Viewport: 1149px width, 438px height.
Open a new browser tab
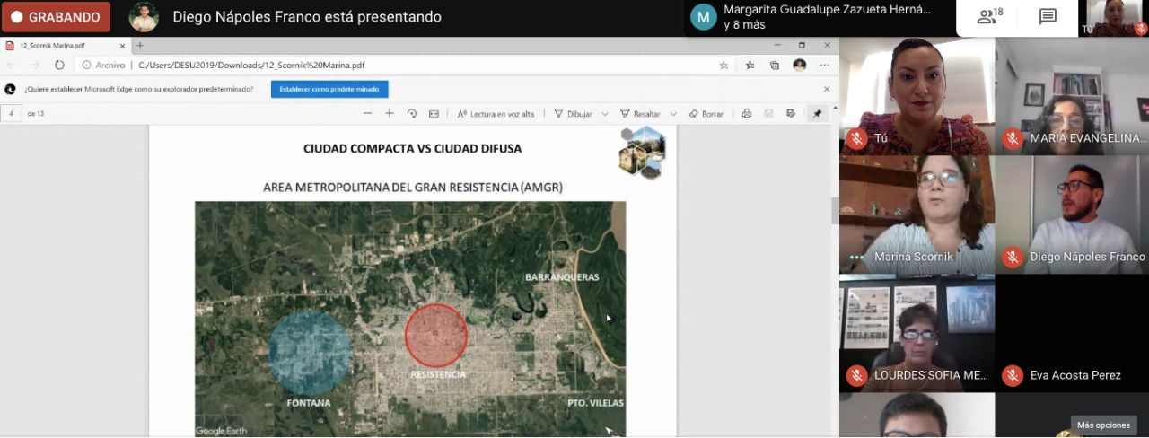click(x=140, y=46)
